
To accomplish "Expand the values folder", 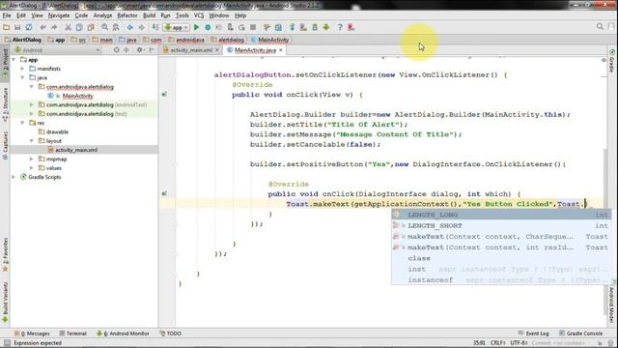I will click(32, 168).
